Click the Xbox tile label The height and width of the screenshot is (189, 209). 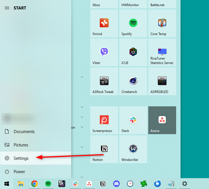pyautogui.click(x=96, y=5)
